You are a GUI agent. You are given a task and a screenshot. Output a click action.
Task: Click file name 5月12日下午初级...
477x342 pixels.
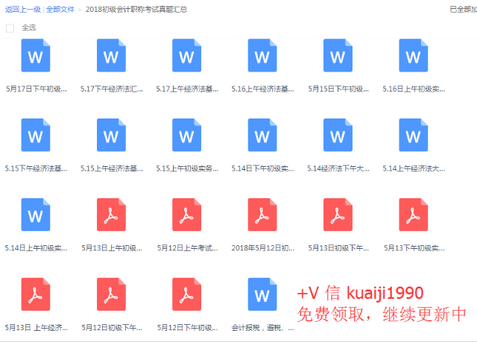pos(187,328)
